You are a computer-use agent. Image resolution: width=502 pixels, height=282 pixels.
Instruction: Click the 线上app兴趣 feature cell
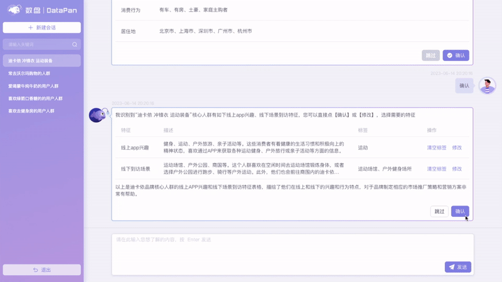(x=135, y=148)
